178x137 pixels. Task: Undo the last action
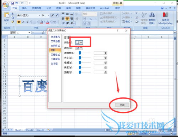(16, 3)
